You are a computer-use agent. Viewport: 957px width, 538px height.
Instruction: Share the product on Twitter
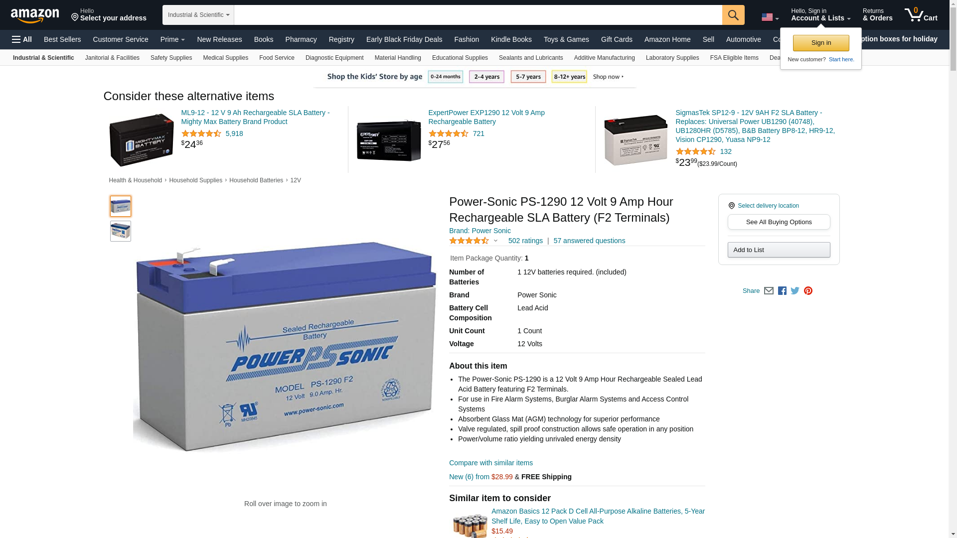click(x=795, y=291)
